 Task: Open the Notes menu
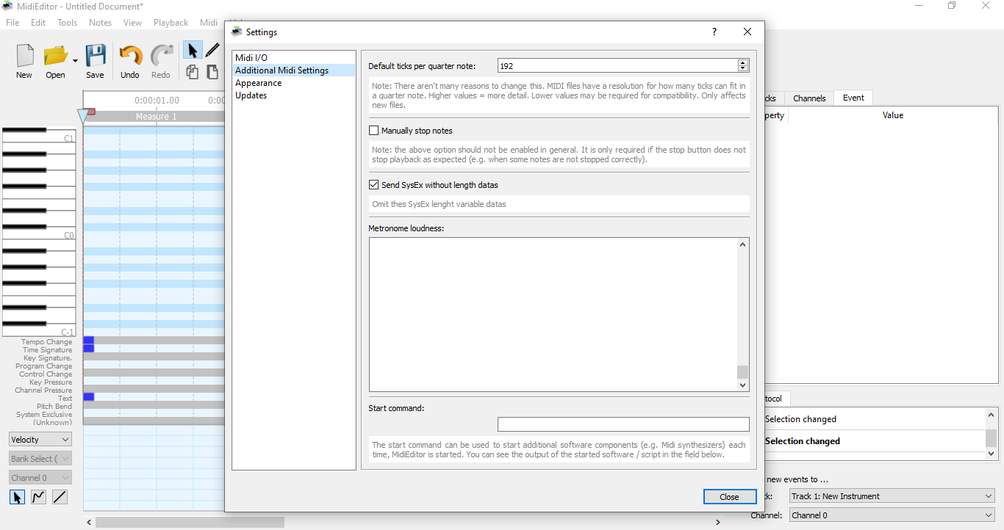(100, 23)
